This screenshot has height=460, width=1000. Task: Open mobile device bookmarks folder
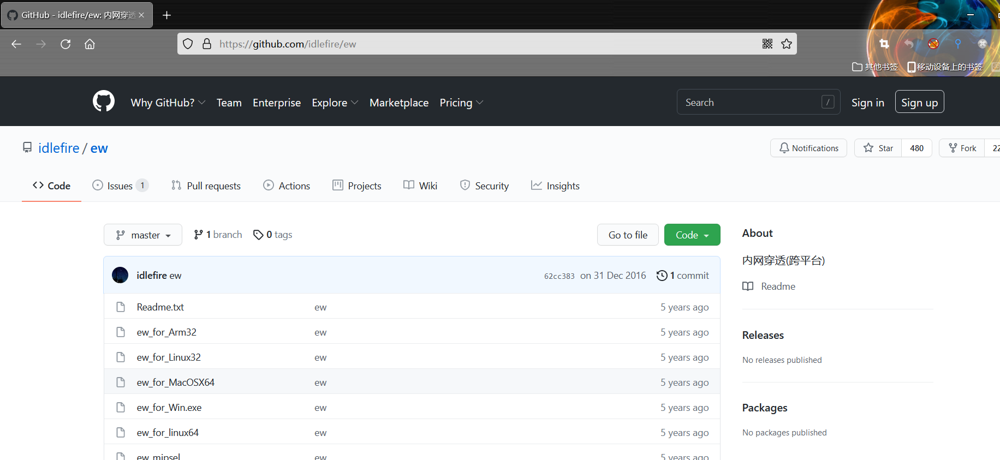click(x=945, y=67)
